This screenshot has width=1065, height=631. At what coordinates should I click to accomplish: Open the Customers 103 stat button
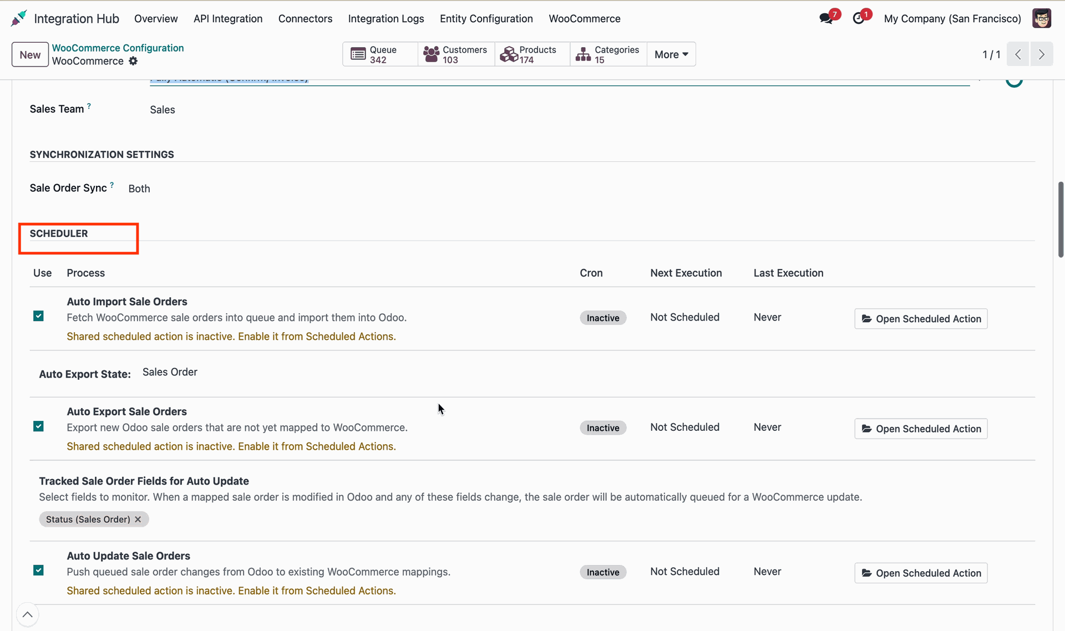(456, 54)
